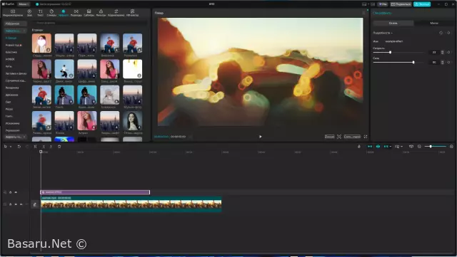
Task: Add keyframe for the details section
Action: point(448,33)
